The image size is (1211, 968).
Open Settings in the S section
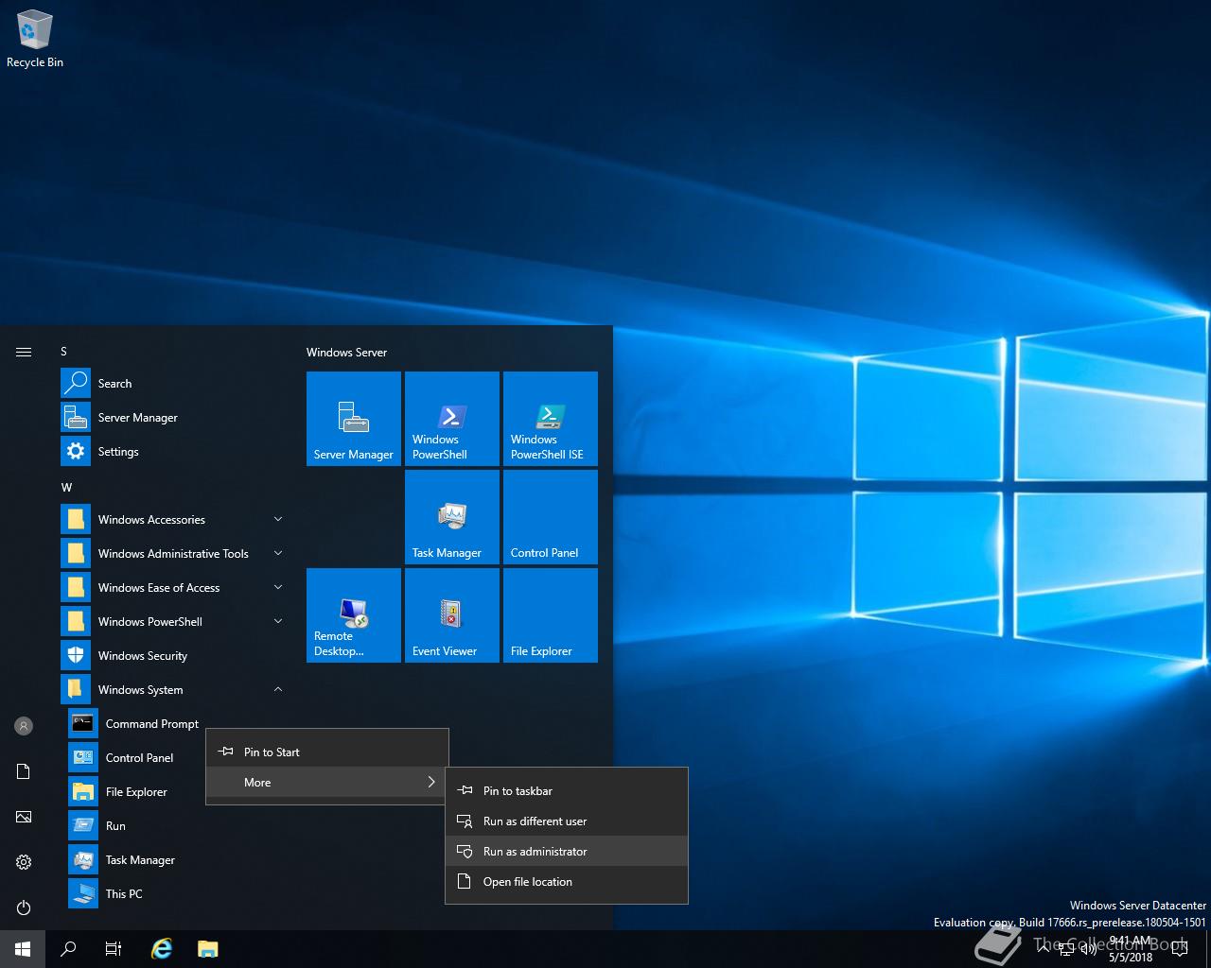pyautogui.click(x=172, y=451)
